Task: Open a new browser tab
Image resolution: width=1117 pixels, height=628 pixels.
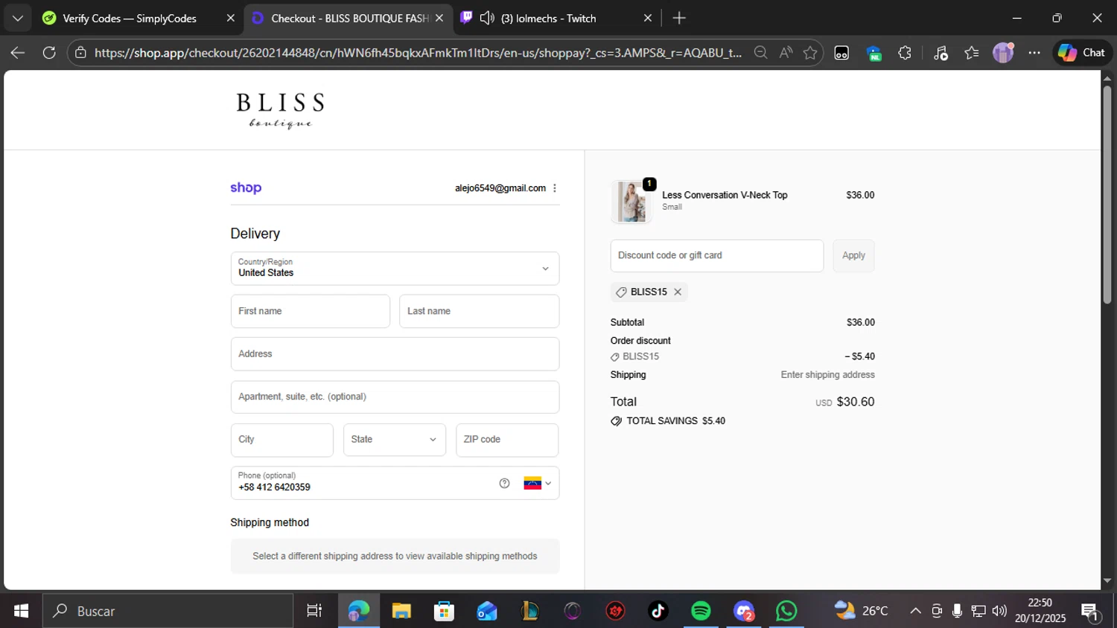Action: click(x=679, y=18)
